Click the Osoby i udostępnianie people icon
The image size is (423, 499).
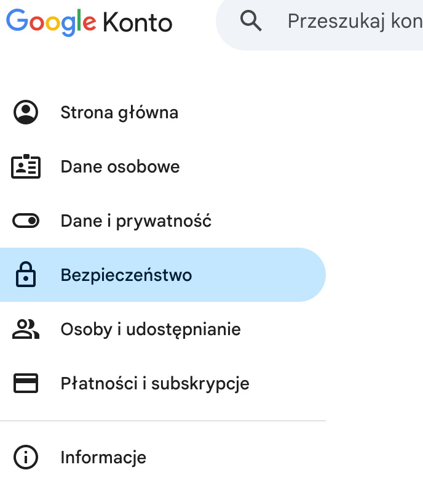[x=25, y=329]
